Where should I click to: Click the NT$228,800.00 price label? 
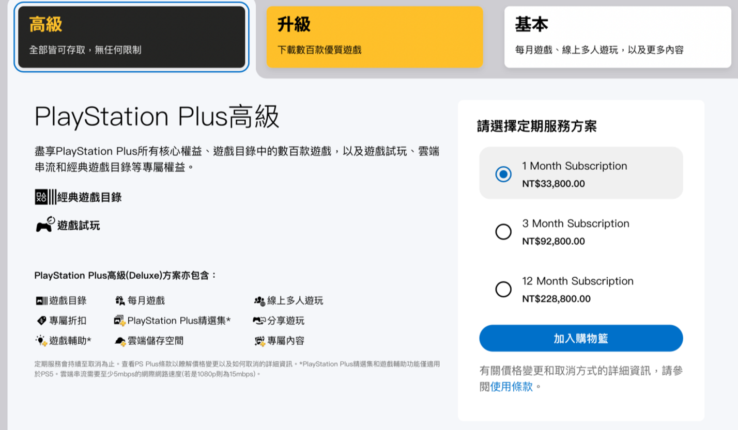tap(556, 298)
